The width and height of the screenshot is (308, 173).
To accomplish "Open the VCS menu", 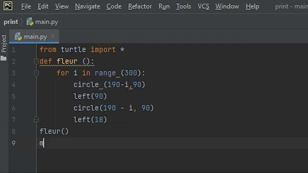I will tap(203, 6).
